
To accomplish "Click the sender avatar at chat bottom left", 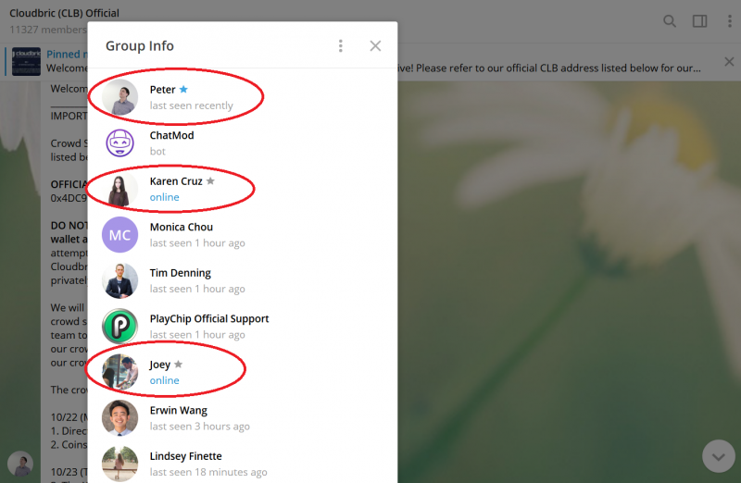I will tap(20, 464).
